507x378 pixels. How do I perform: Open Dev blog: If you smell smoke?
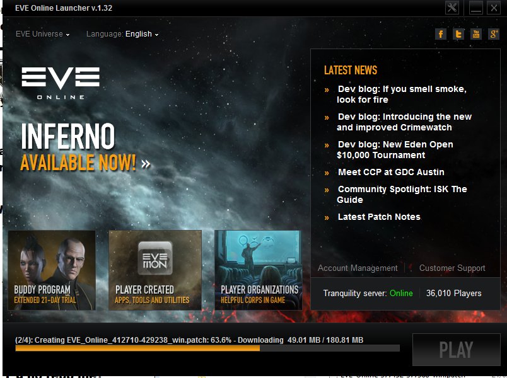pos(402,94)
